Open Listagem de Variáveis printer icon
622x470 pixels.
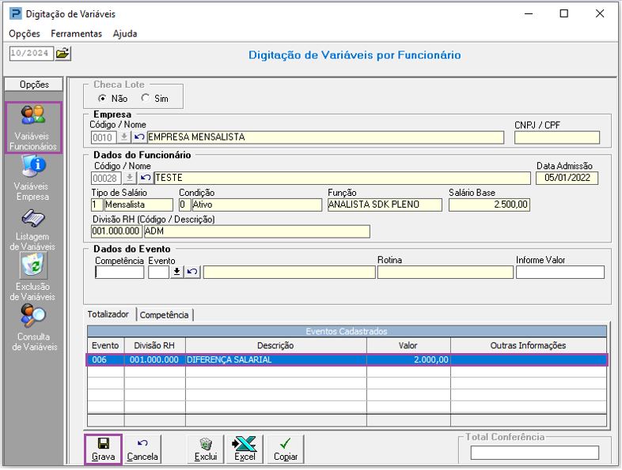pyautogui.click(x=33, y=219)
